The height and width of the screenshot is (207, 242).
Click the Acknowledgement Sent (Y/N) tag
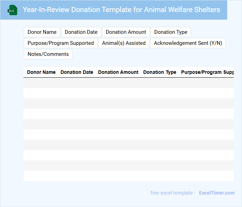(188, 43)
